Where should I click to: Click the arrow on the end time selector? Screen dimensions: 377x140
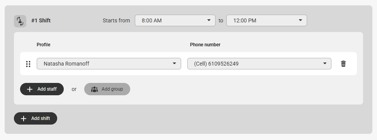[x=300, y=20]
